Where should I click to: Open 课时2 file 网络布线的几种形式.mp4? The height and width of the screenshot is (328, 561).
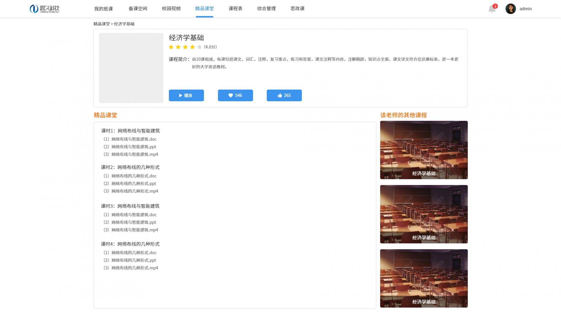click(x=131, y=191)
